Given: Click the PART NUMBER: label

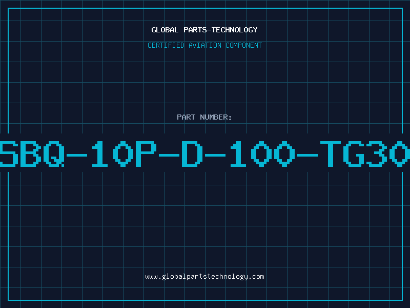Looking at the screenshot, I should (x=204, y=117).
